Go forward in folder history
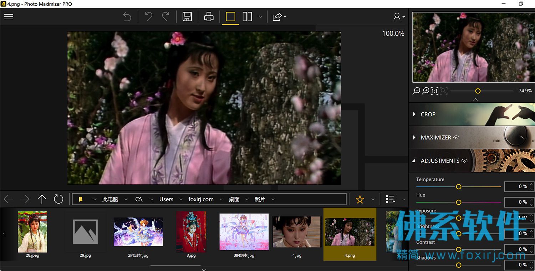The image size is (535, 271). 25,199
